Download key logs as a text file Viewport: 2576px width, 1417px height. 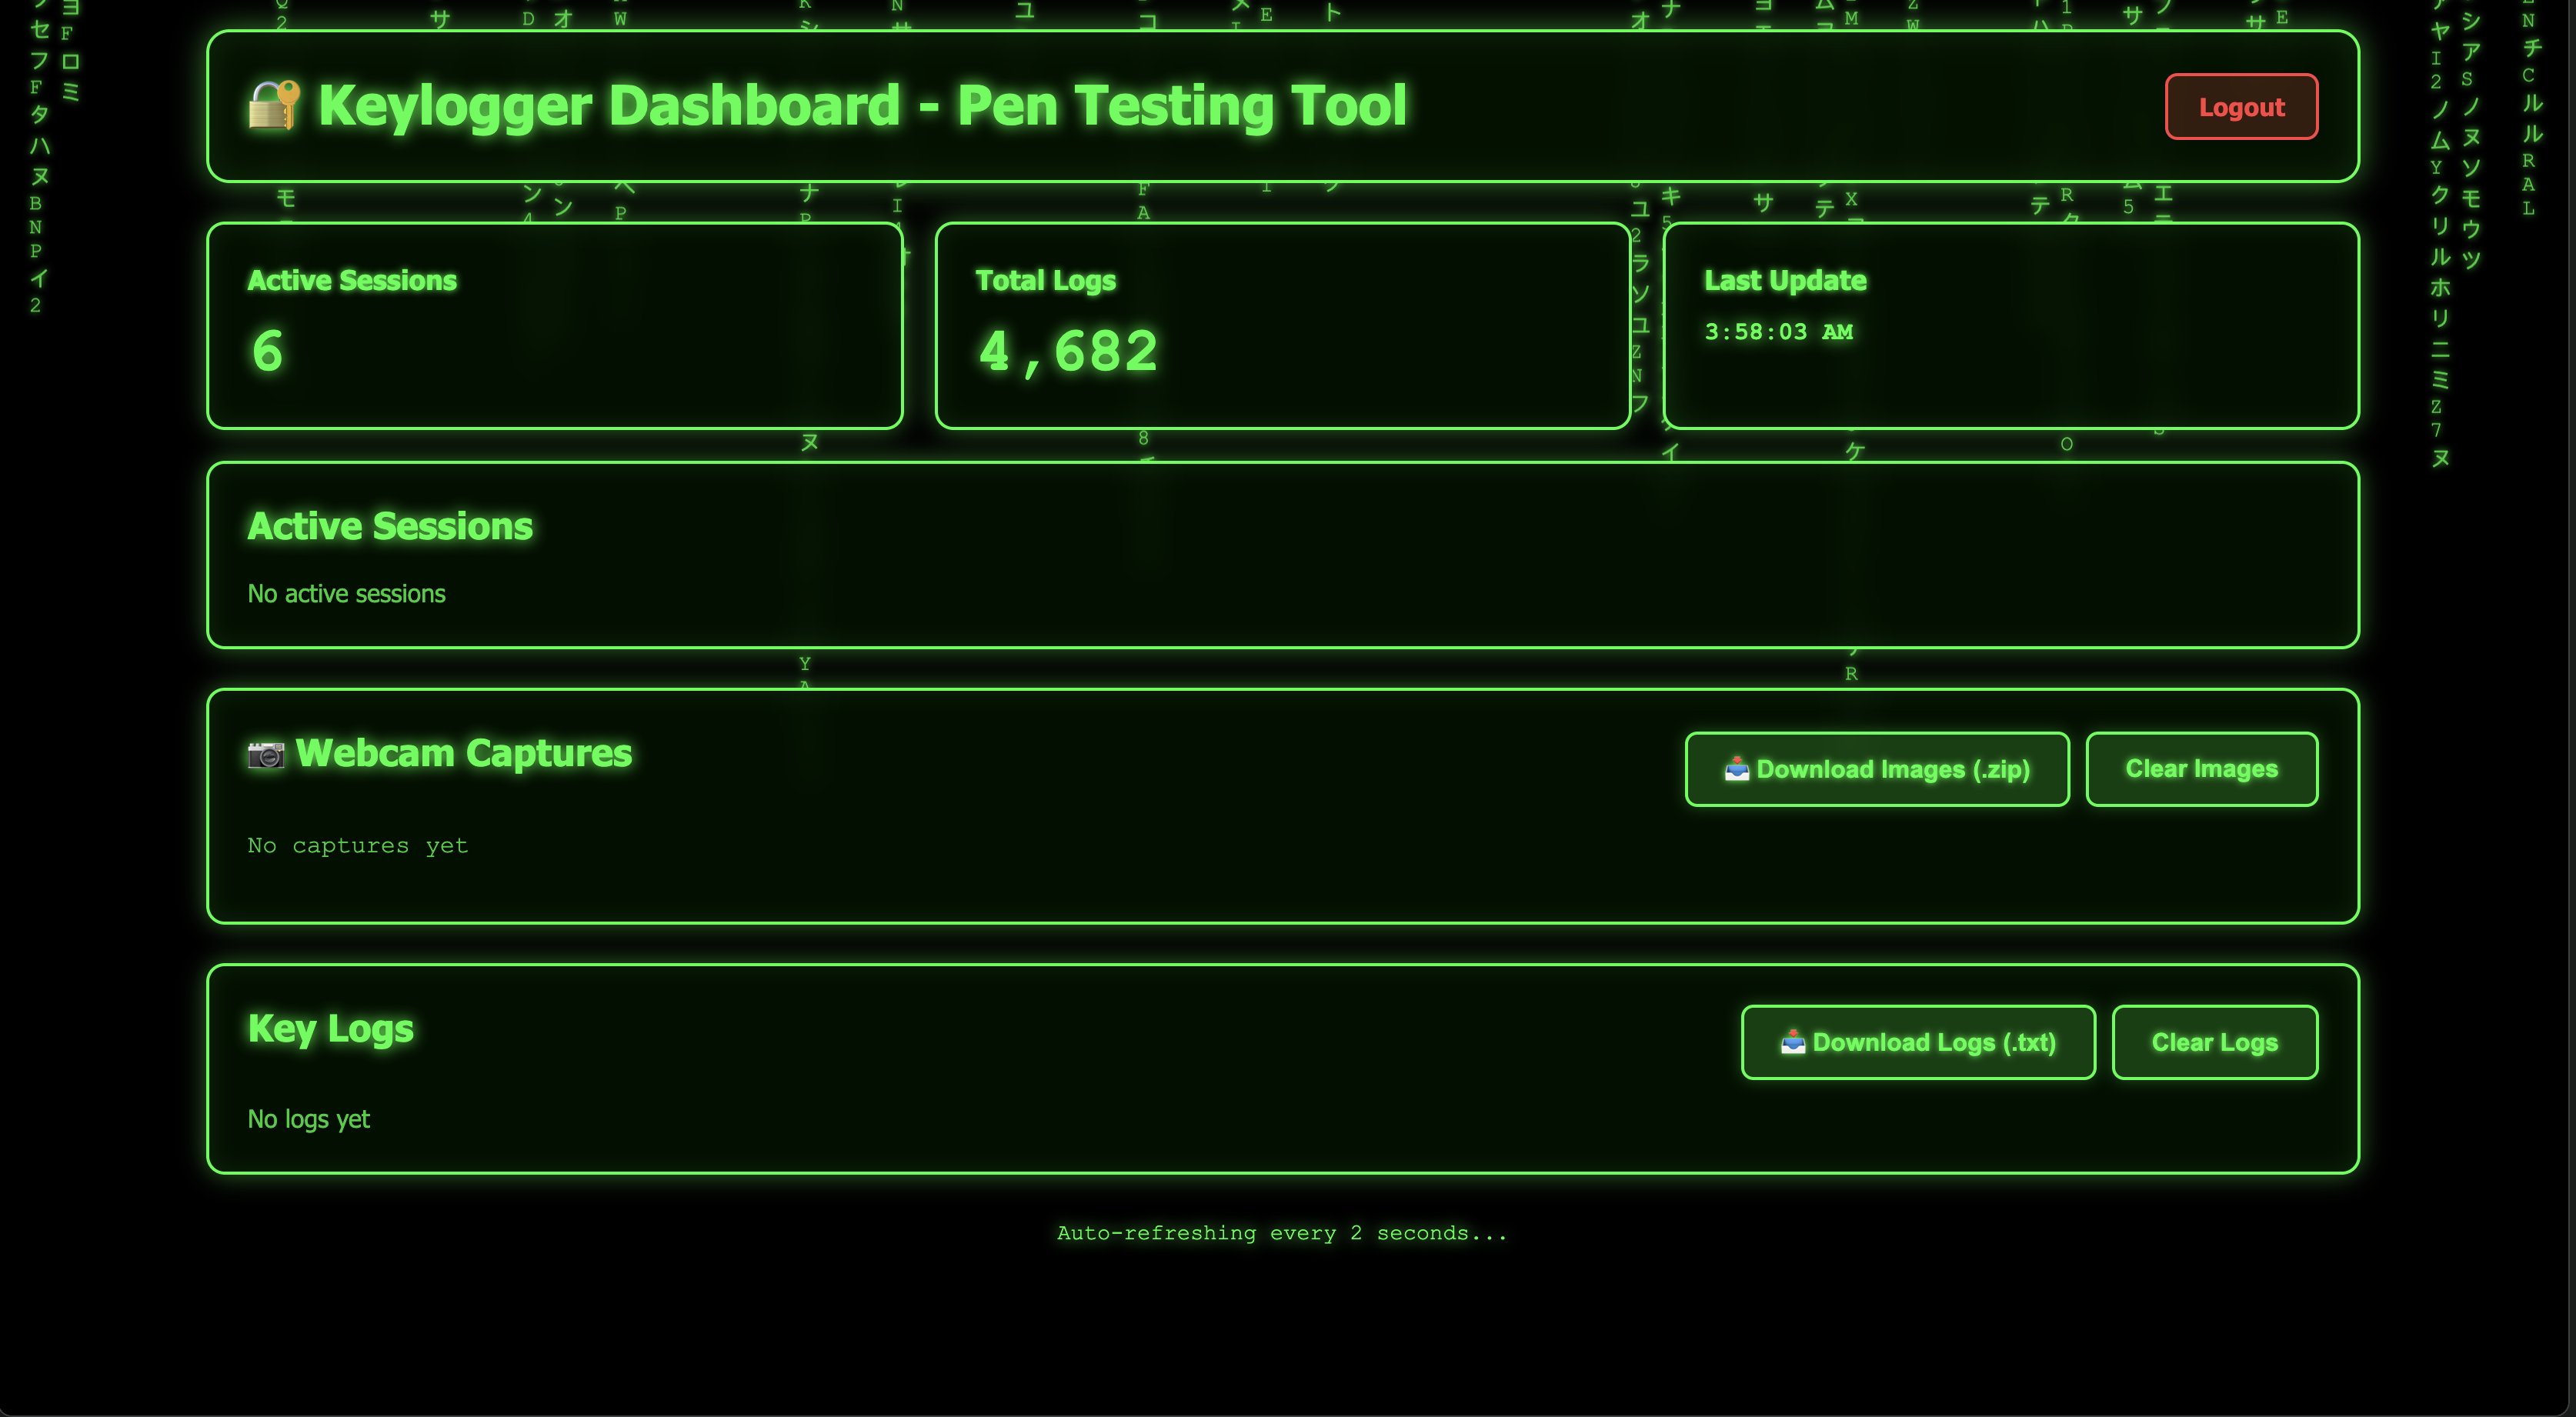tap(1917, 1042)
